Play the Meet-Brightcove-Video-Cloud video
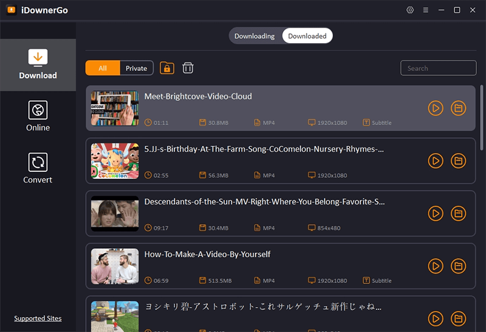 click(435, 108)
